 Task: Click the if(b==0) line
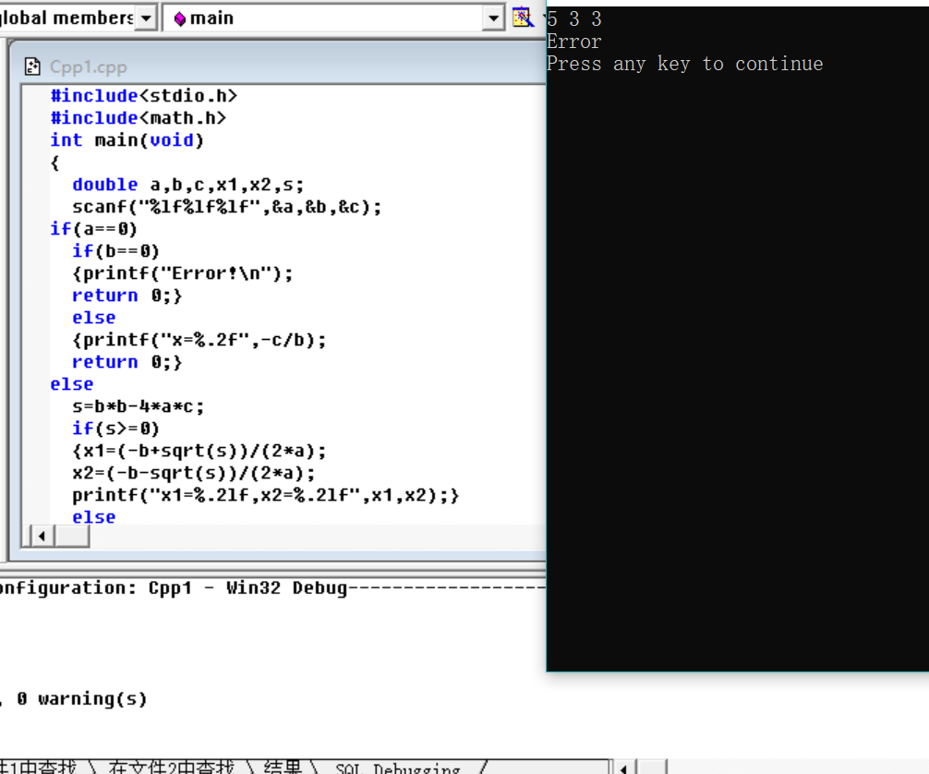tap(115, 251)
